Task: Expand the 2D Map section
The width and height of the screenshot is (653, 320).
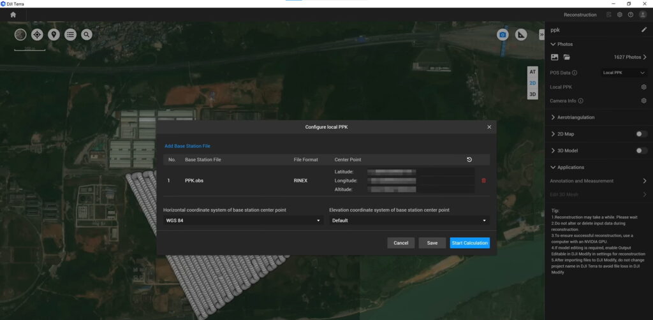Action: pos(553,134)
